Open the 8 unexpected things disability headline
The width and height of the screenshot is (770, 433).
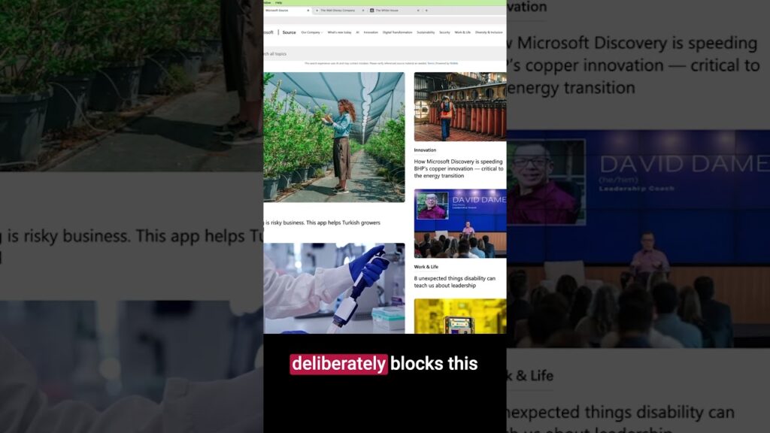pos(455,282)
